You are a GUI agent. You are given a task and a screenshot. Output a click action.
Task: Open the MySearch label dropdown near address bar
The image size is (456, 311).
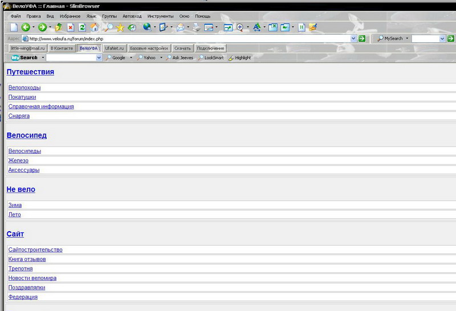(407, 38)
